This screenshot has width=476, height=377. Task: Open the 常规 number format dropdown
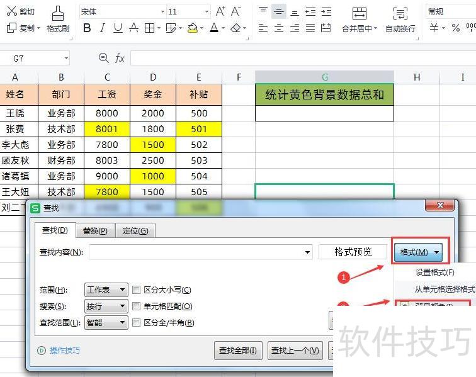(451, 11)
